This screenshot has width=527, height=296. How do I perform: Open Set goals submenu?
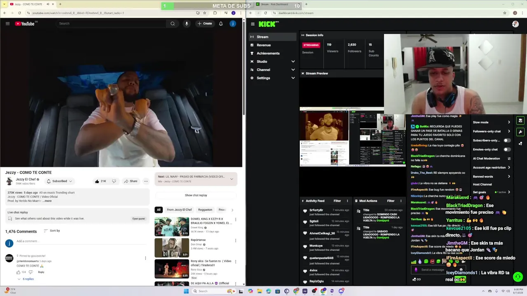tap(492, 192)
